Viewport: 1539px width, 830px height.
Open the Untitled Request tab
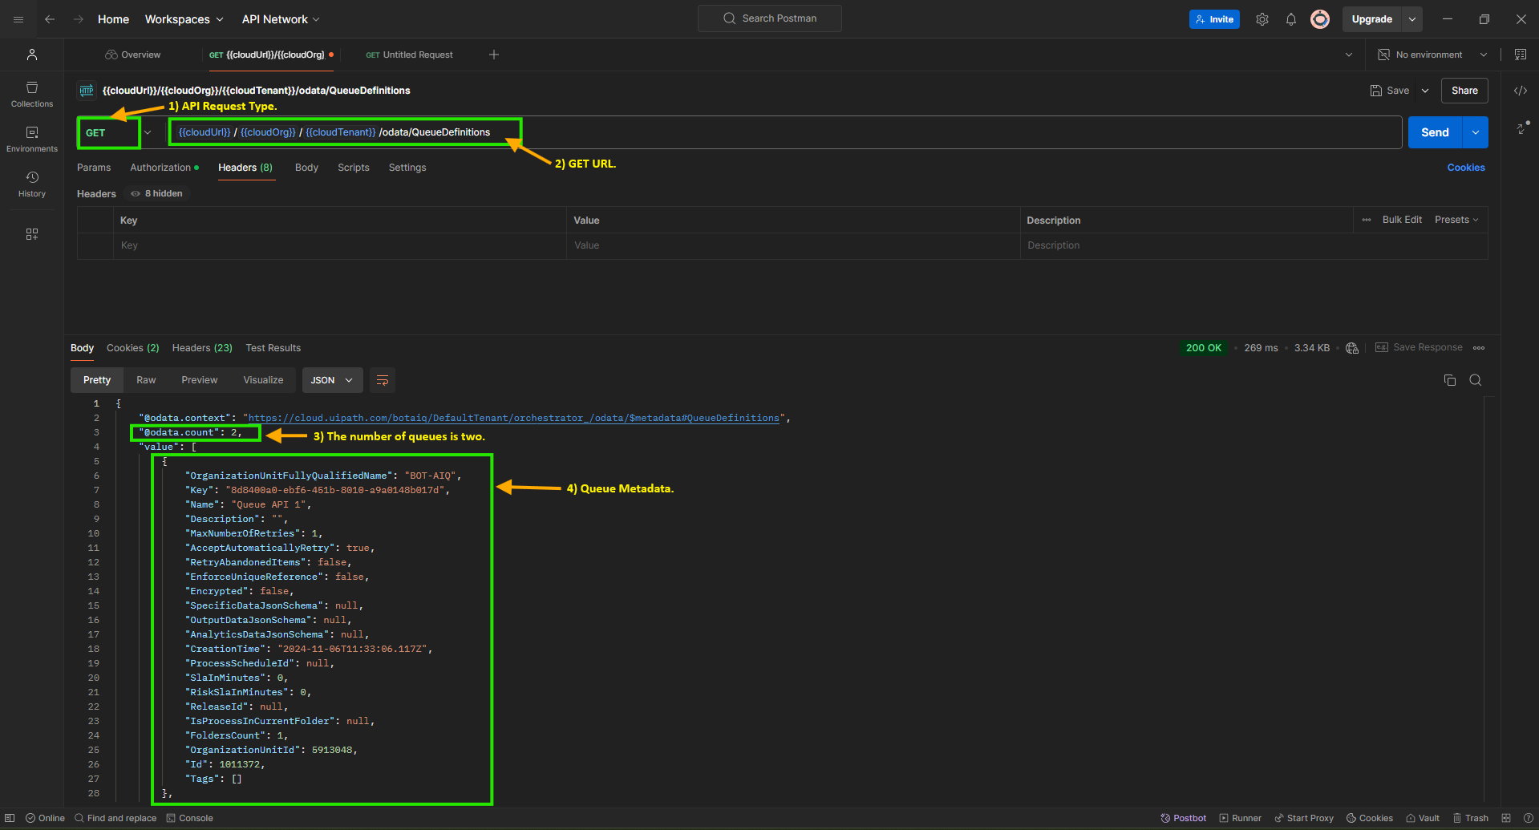410,55
